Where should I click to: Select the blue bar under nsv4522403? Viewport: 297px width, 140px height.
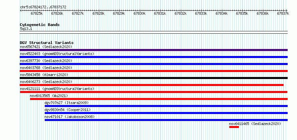point(154,57)
